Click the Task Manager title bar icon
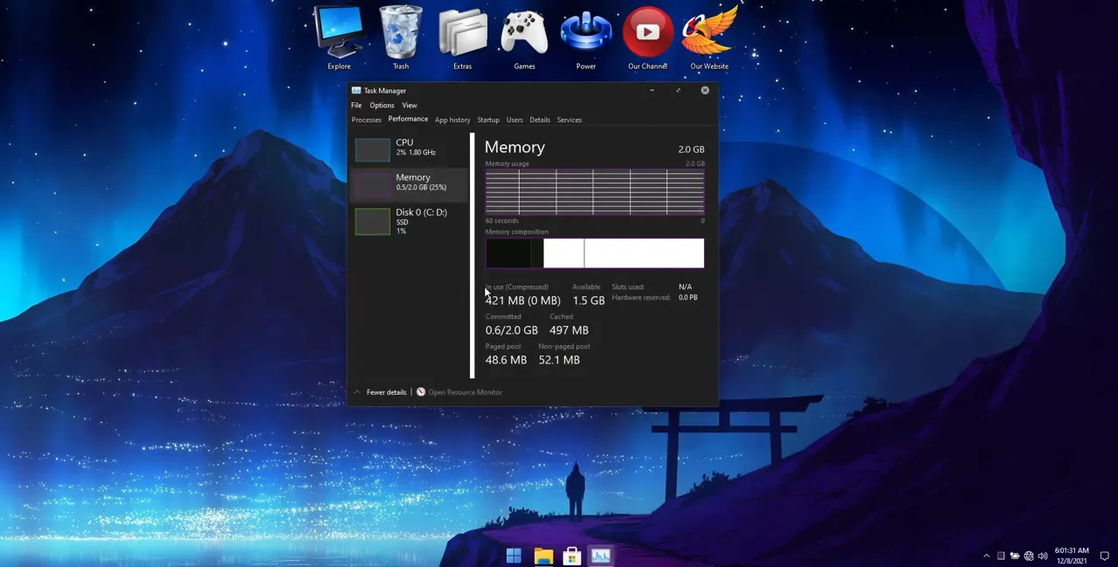Viewport: 1118px width, 567px height. click(x=356, y=90)
